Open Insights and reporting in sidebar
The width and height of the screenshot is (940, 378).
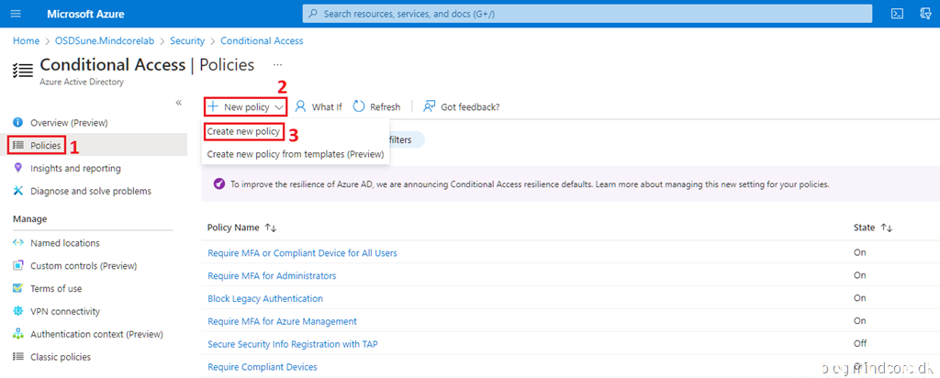click(x=75, y=169)
